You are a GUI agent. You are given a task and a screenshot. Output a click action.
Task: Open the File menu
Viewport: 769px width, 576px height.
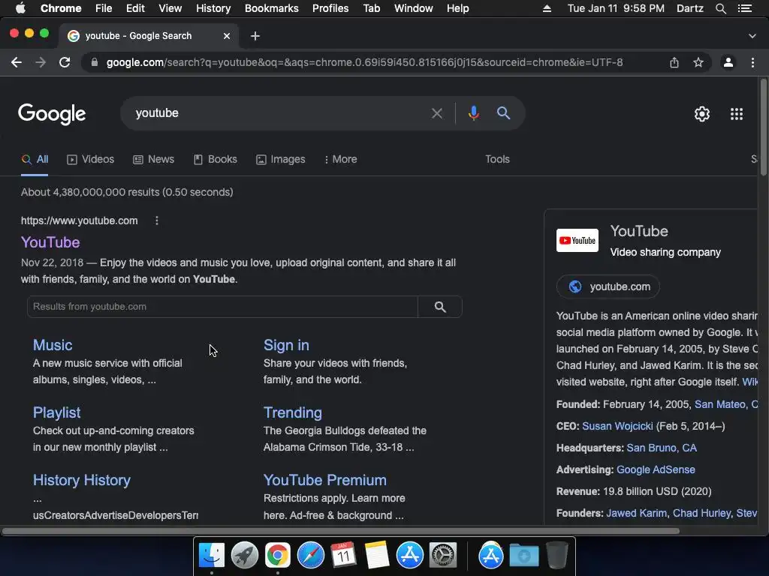point(104,8)
